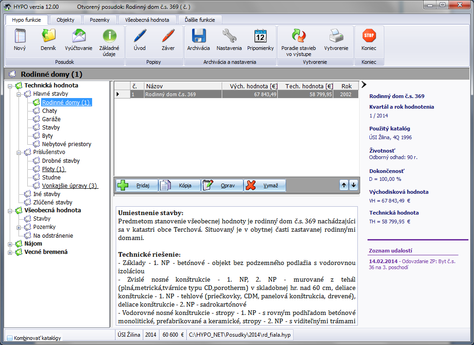Open Vyúčtovanie money envelope icon

79,36
